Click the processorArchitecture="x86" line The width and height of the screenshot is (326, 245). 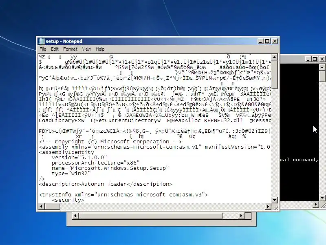point(96,163)
